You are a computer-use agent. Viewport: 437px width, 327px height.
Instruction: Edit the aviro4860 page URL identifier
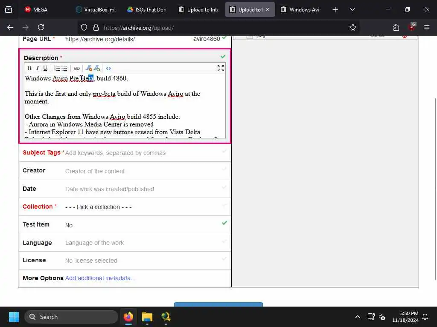(x=207, y=39)
